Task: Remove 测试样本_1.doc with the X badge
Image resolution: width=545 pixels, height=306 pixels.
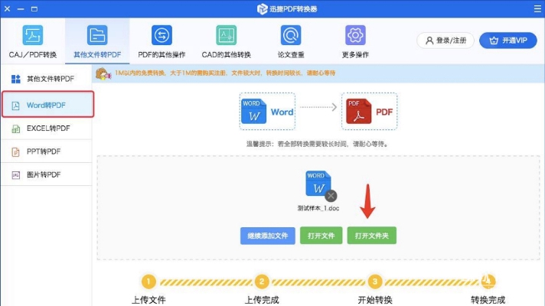Action: tap(331, 196)
